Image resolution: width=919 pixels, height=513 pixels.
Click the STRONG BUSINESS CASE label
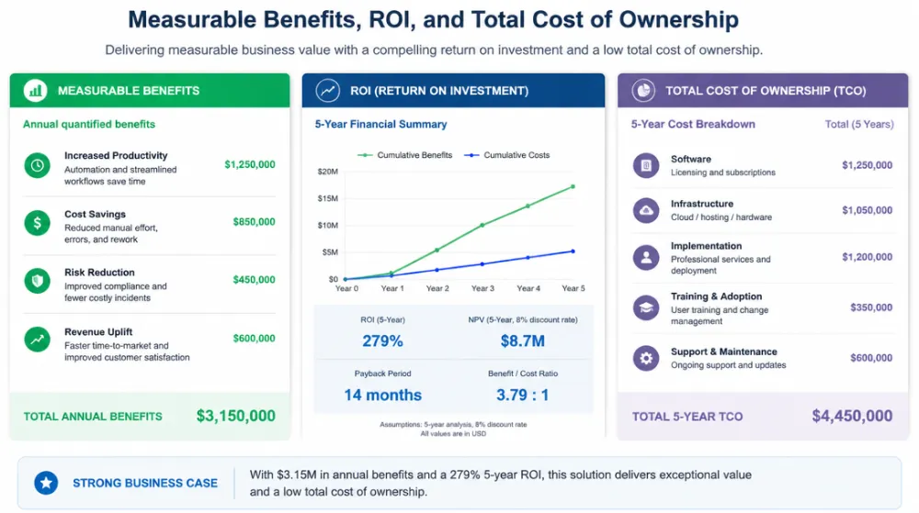pyautogui.click(x=145, y=483)
